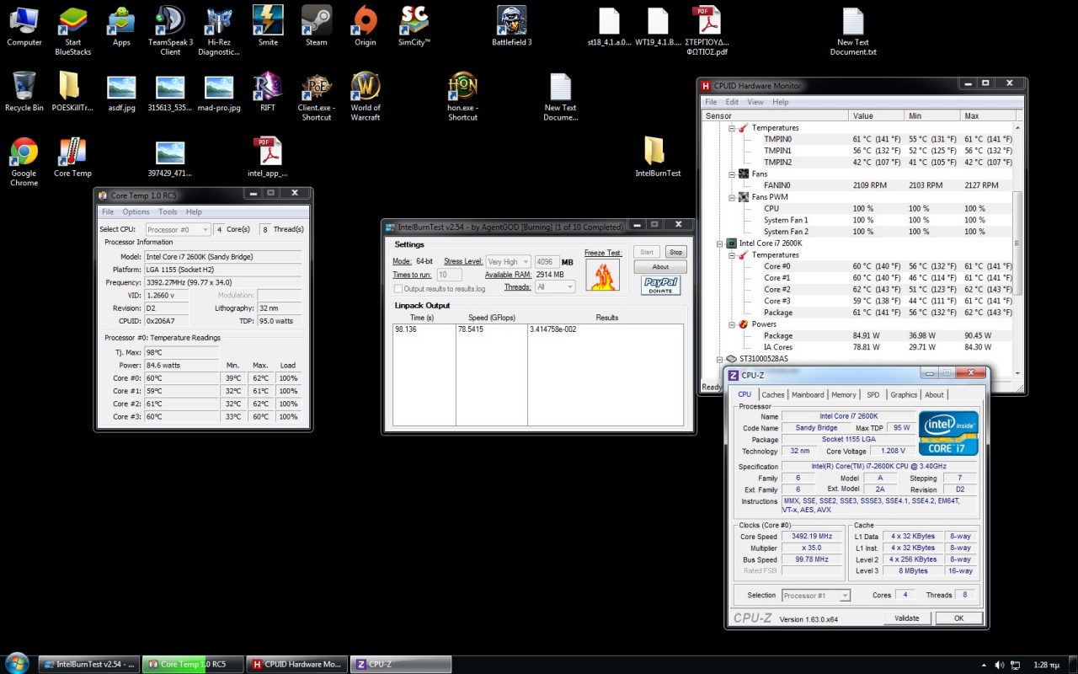Switch to the Caches tab in CPU-Z
This screenshot has width=1078, height=674.
(773, 395)
